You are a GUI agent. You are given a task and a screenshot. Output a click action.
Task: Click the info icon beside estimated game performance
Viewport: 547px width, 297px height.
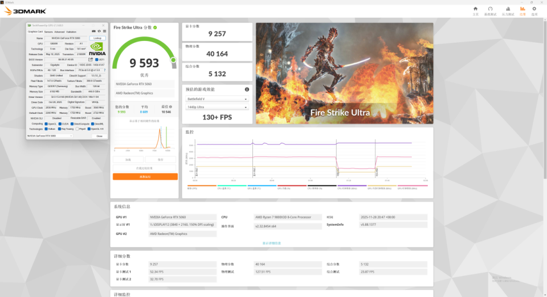(x=247, y=89)
